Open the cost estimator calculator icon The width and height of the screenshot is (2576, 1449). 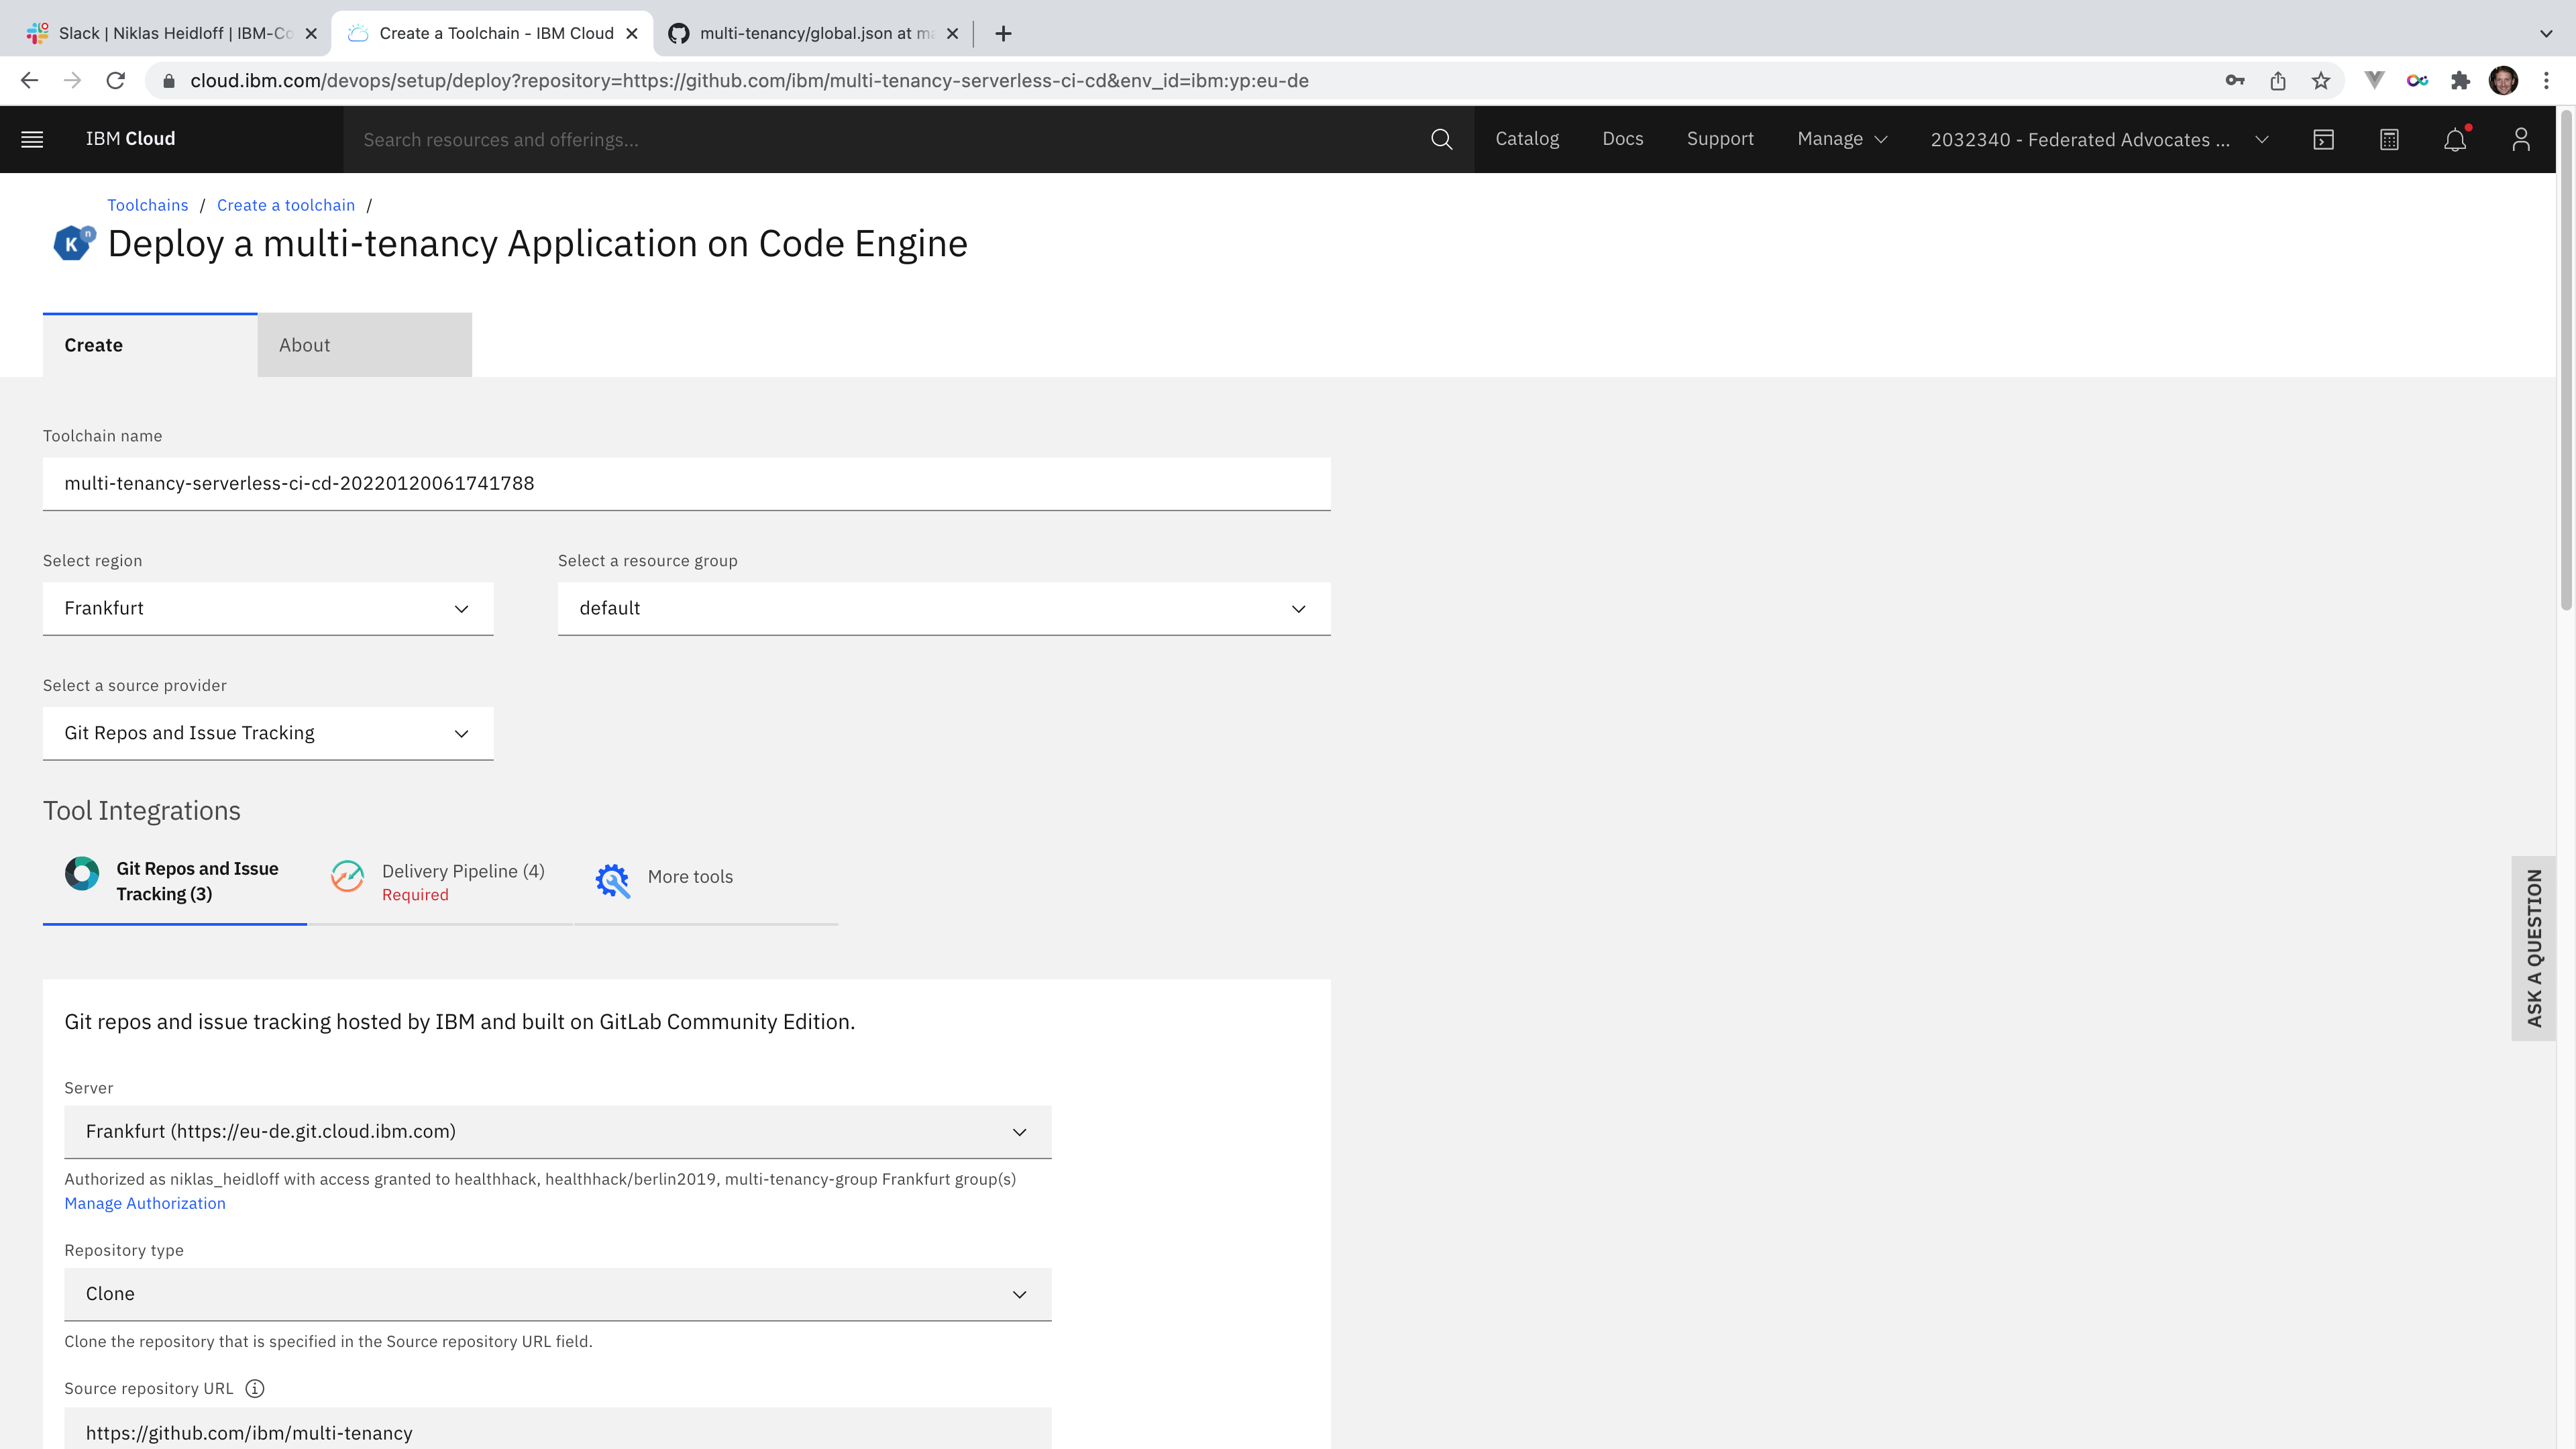point(2389,139)
